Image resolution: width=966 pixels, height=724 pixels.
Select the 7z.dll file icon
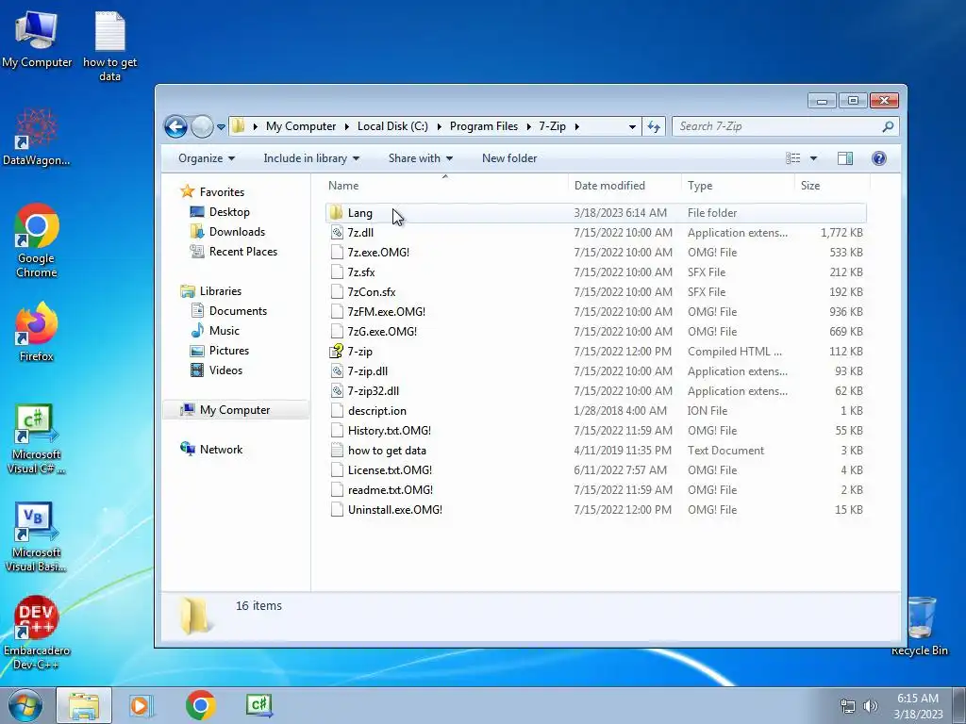tap(337, 233)
